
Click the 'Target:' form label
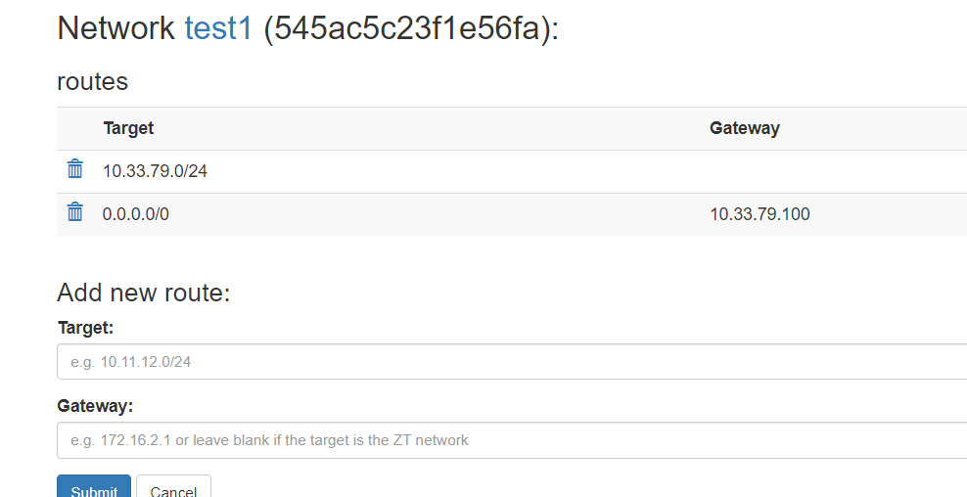85,328
